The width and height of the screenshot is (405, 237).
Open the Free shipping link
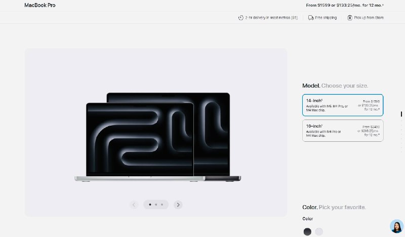click(x=326, y=18)
